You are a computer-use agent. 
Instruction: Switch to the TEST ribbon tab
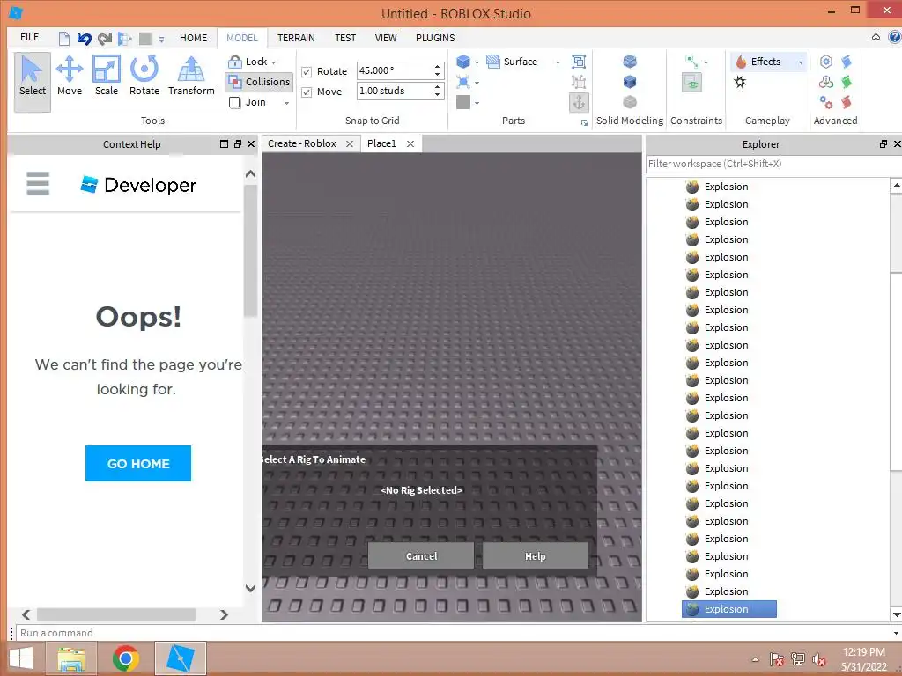click(x=345, y=38)
